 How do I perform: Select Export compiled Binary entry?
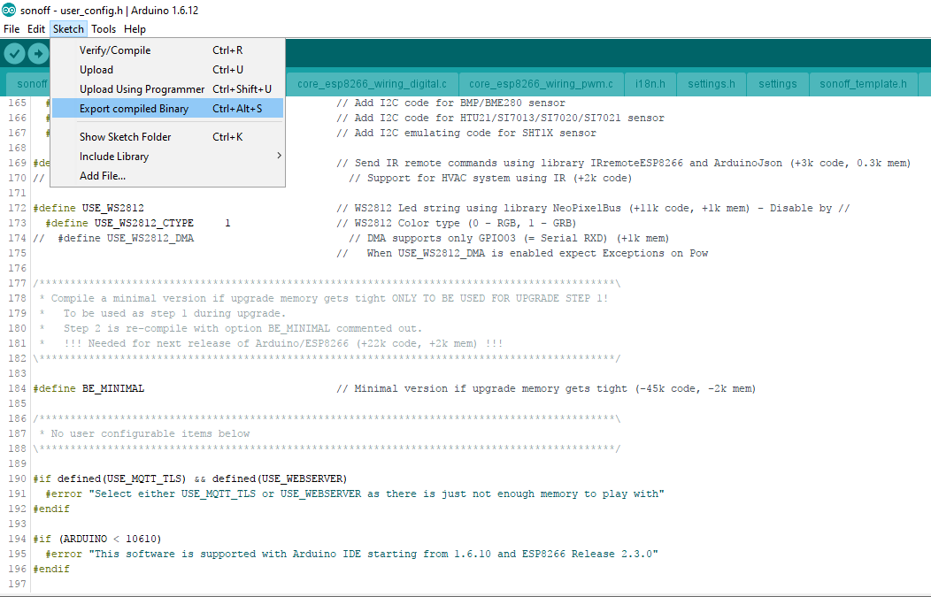point(167,109)
